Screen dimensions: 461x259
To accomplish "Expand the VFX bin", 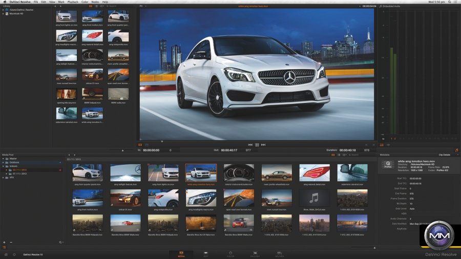I will tap(3, 177).
